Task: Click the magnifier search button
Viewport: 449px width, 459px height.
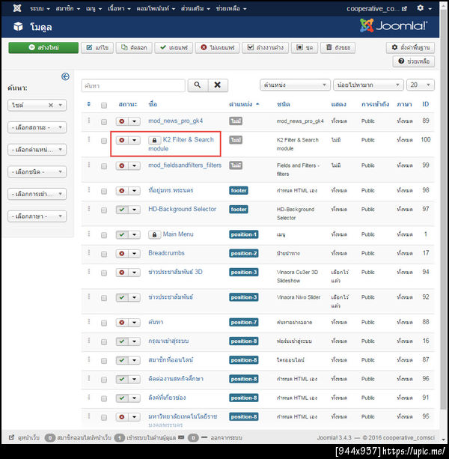Action: [x=198, y=85]
